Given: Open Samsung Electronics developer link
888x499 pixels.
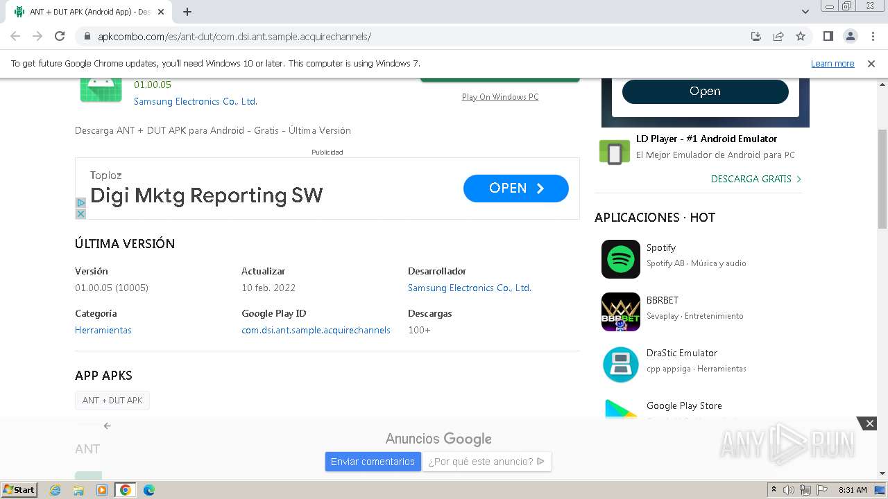Looking at the screenshot, I should tap(470, 288).
